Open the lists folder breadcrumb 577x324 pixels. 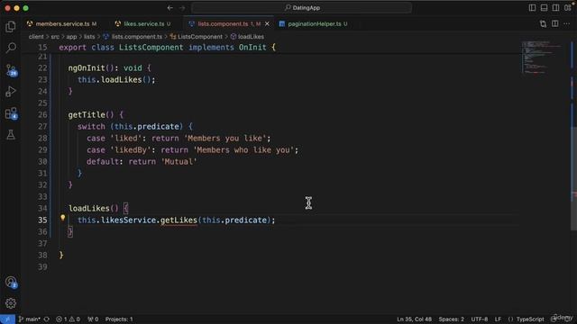coord(89,37)
